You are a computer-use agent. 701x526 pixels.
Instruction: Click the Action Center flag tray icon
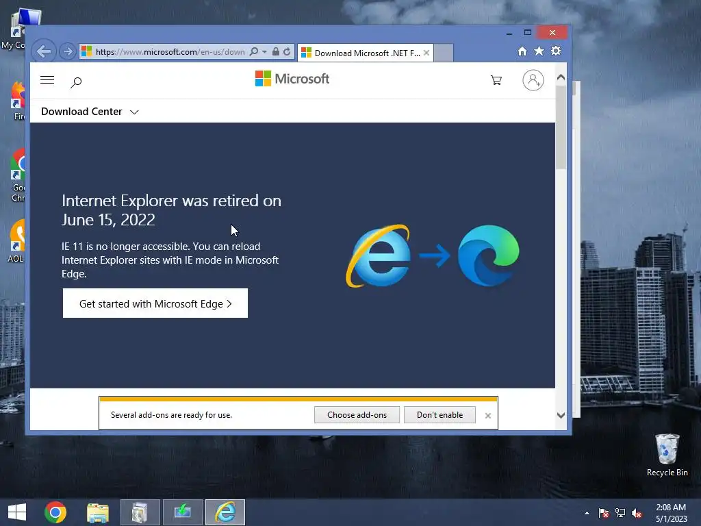(x=604, y=513)
